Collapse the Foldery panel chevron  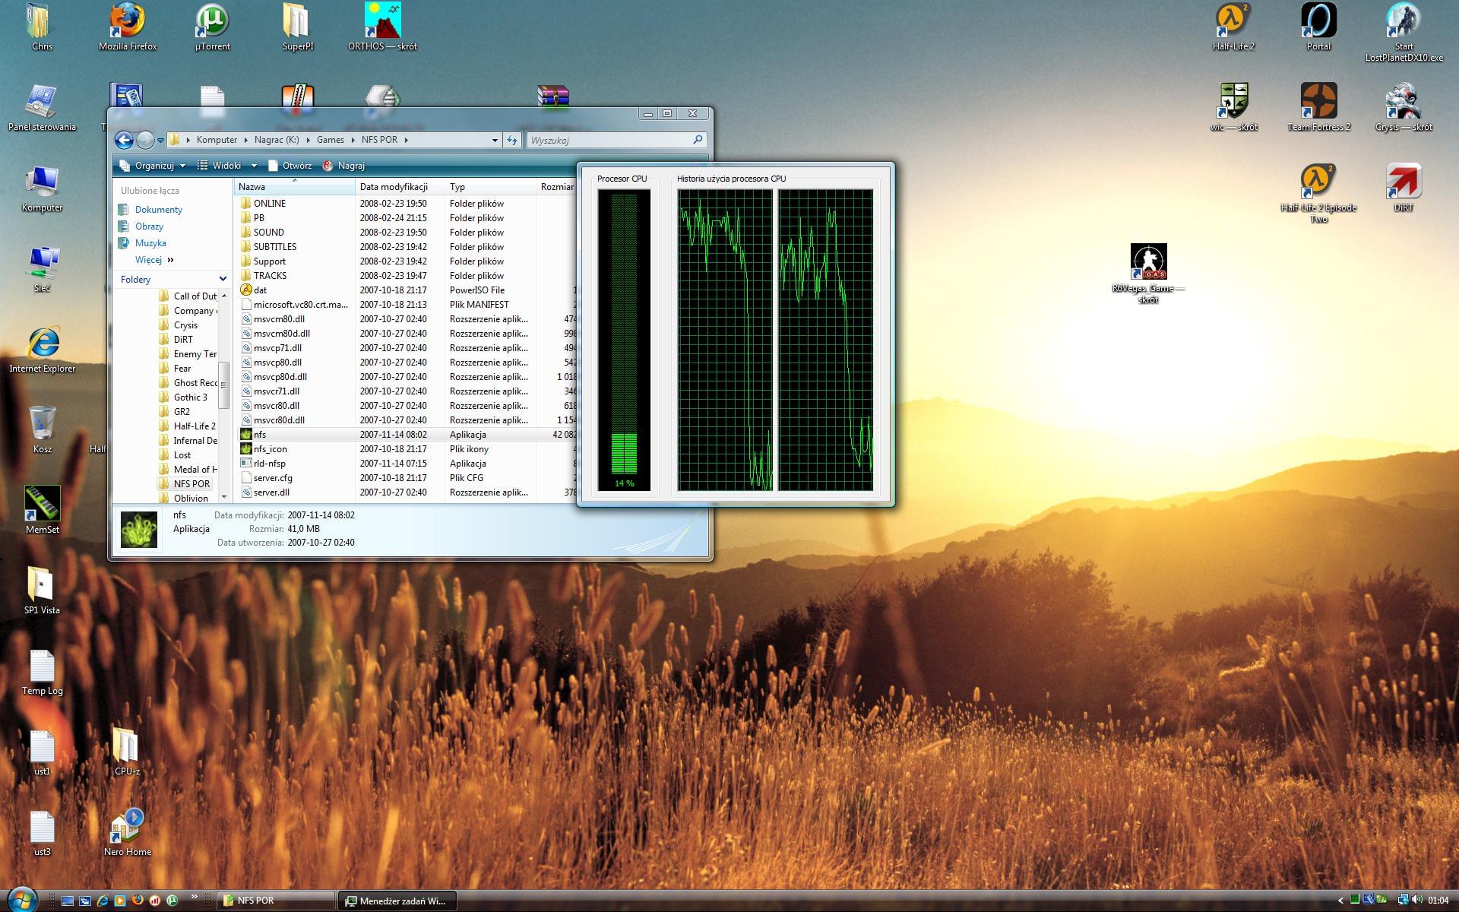(223, 279)
